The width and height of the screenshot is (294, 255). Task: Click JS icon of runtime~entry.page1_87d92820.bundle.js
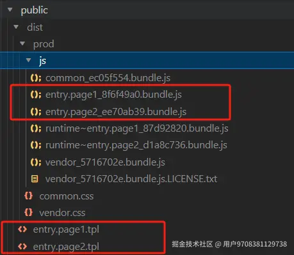[x=36, y=128]
